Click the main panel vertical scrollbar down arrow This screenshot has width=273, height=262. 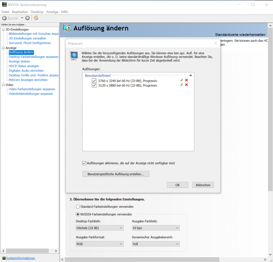270,255
